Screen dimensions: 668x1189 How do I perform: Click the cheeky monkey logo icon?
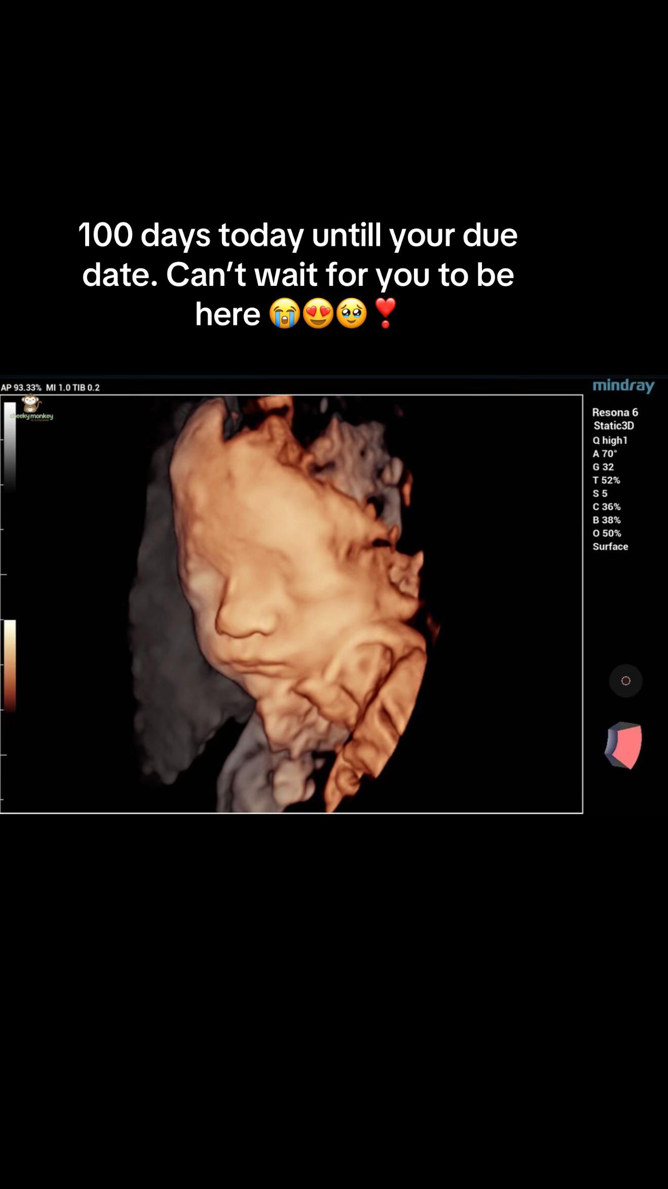point(31,408)
